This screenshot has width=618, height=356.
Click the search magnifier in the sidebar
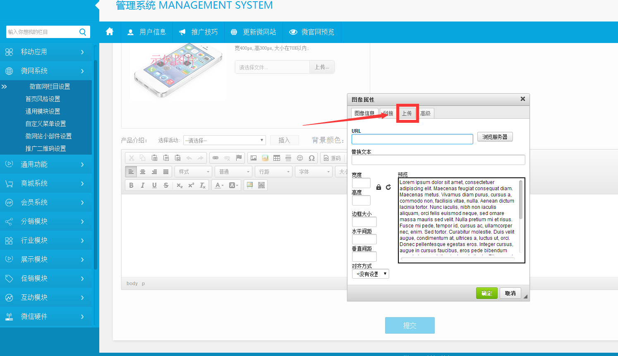pos(83,32)
